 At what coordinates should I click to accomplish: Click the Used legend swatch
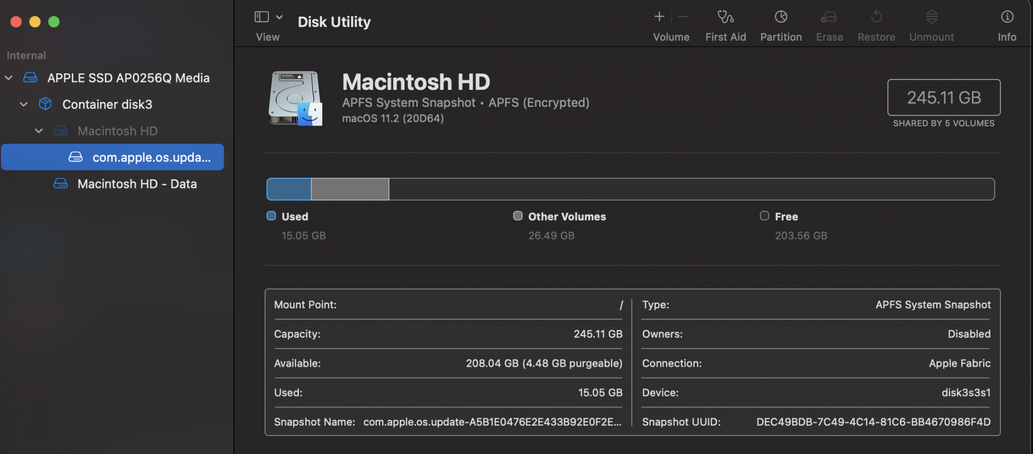271,216
